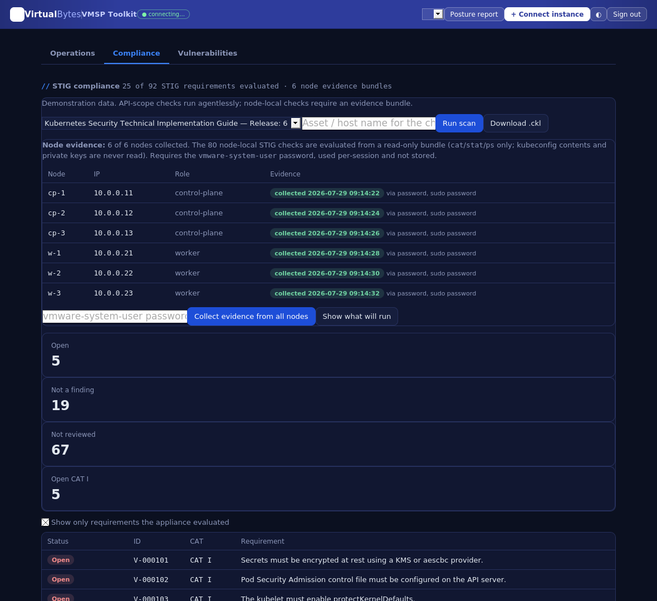Click the Evidence column header
This screenshot has height=601, width=657.
coord(285,174)
